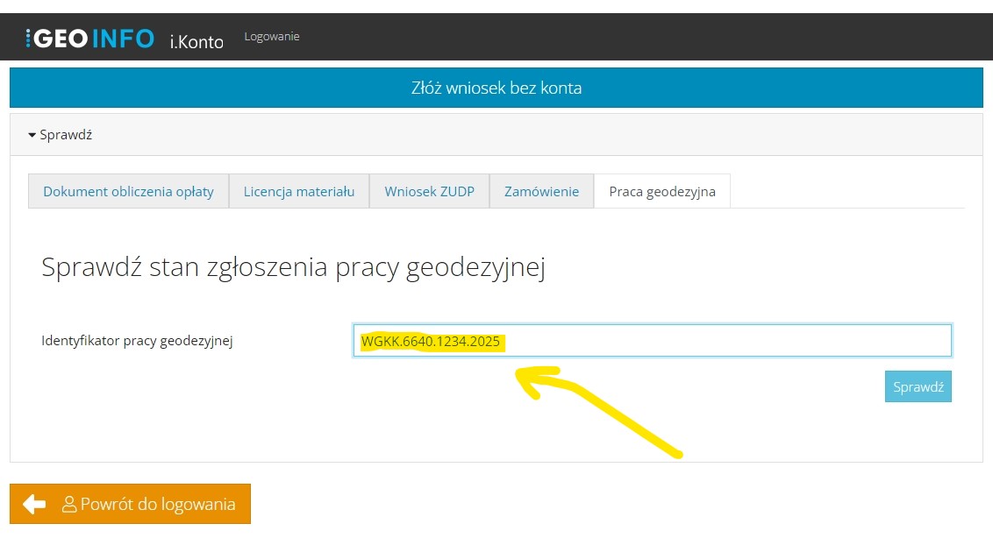The image size is (993, 538).
Task: Open the Logowanie link in top bar
Action: coord(272,37)
